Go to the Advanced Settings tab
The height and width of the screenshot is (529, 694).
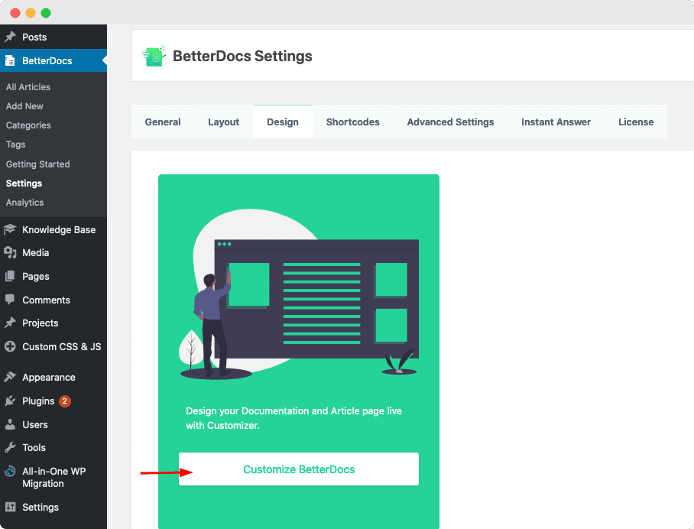pyautogui.click(x=450, y=122)
